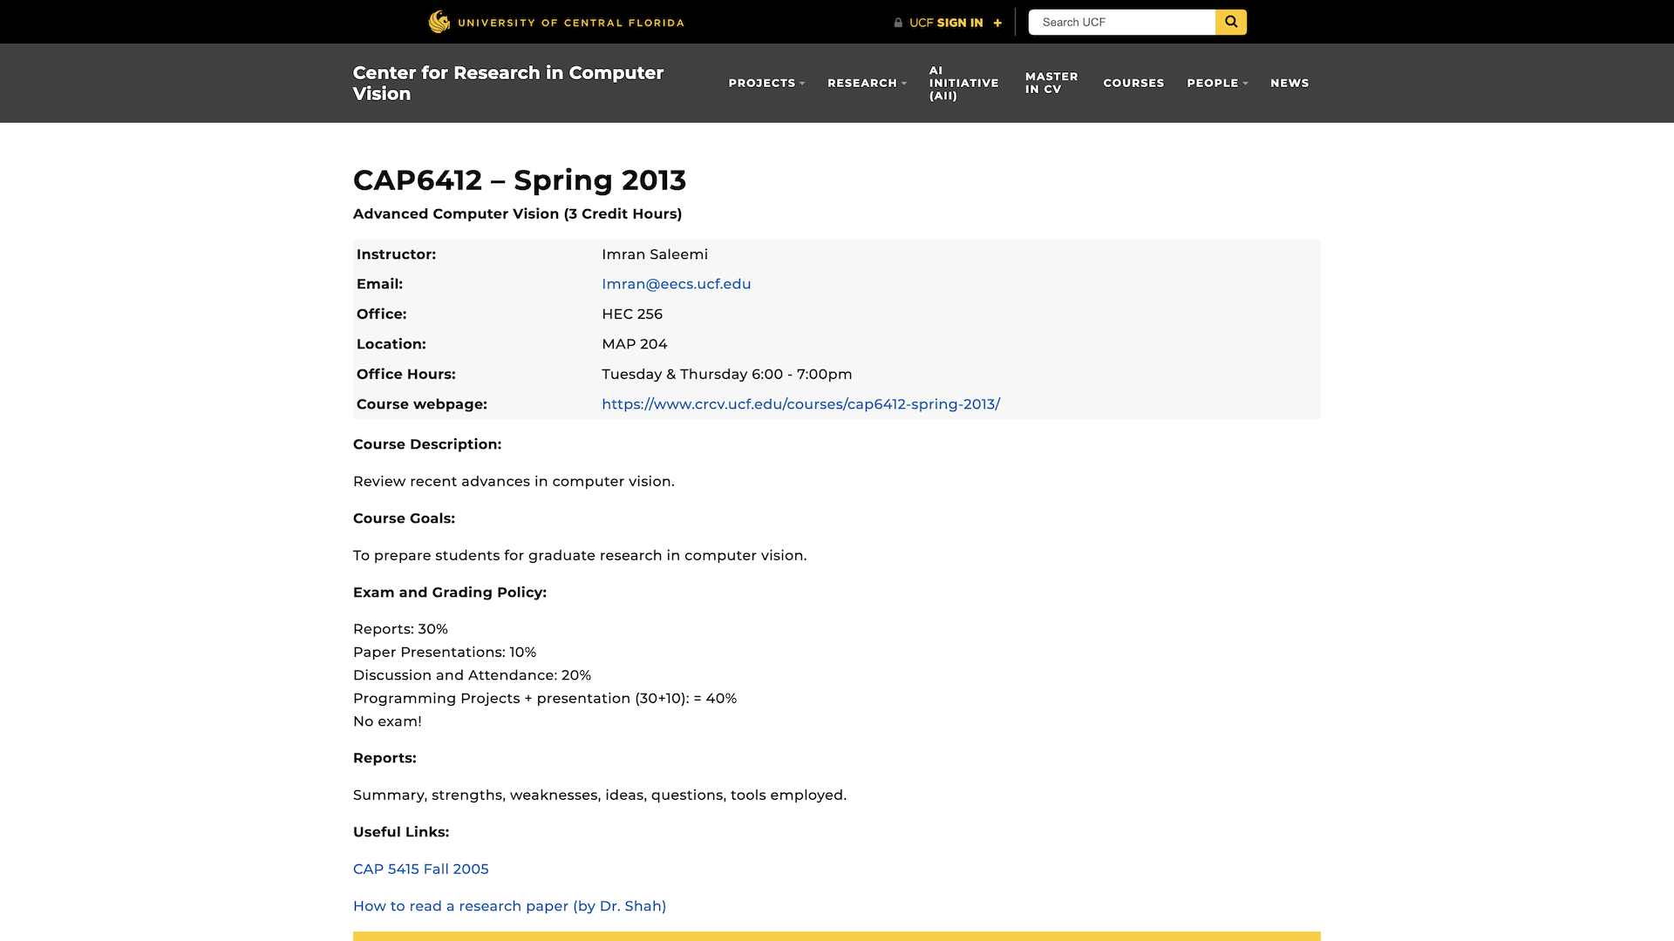The width and height of the screenshot is (1674, 941).
Task: Click the Email: label
Action: 379,284
